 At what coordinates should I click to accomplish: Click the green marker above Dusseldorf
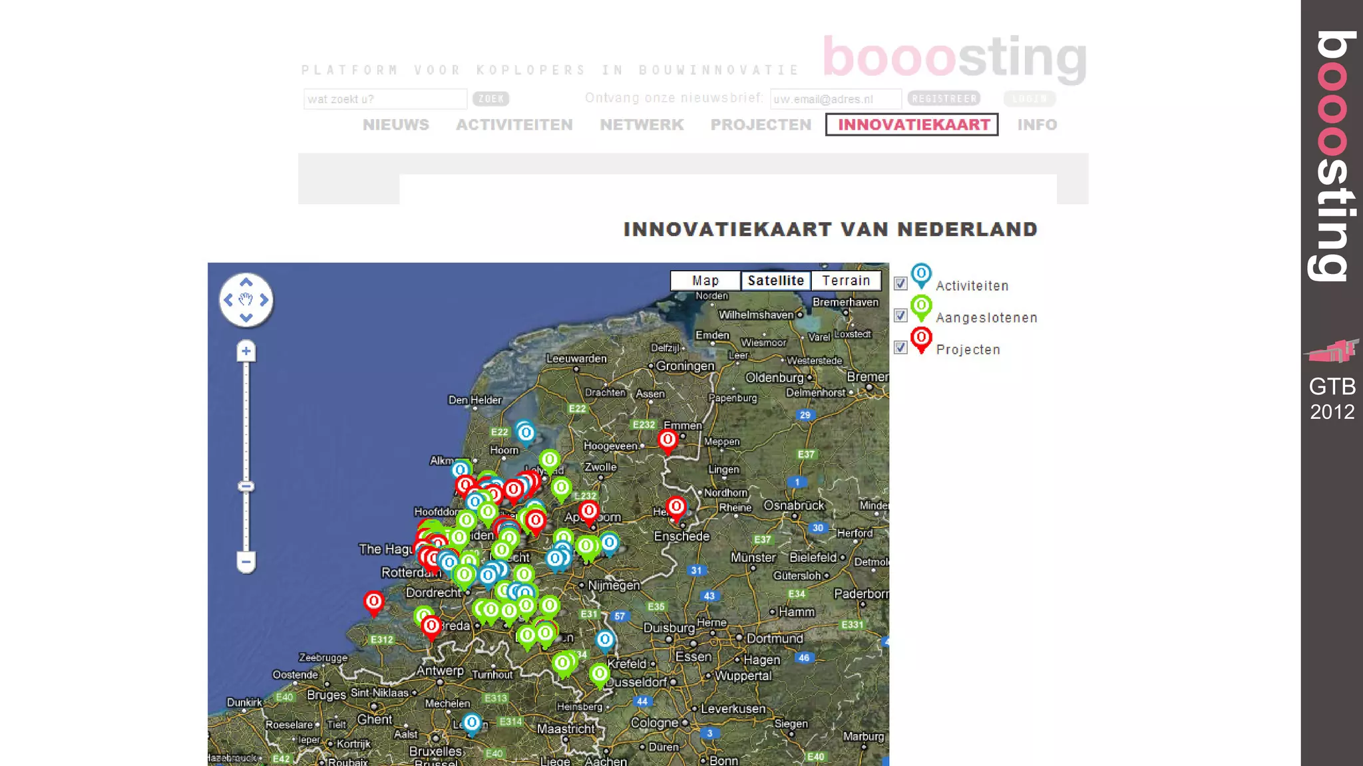(x=600, y=675)
